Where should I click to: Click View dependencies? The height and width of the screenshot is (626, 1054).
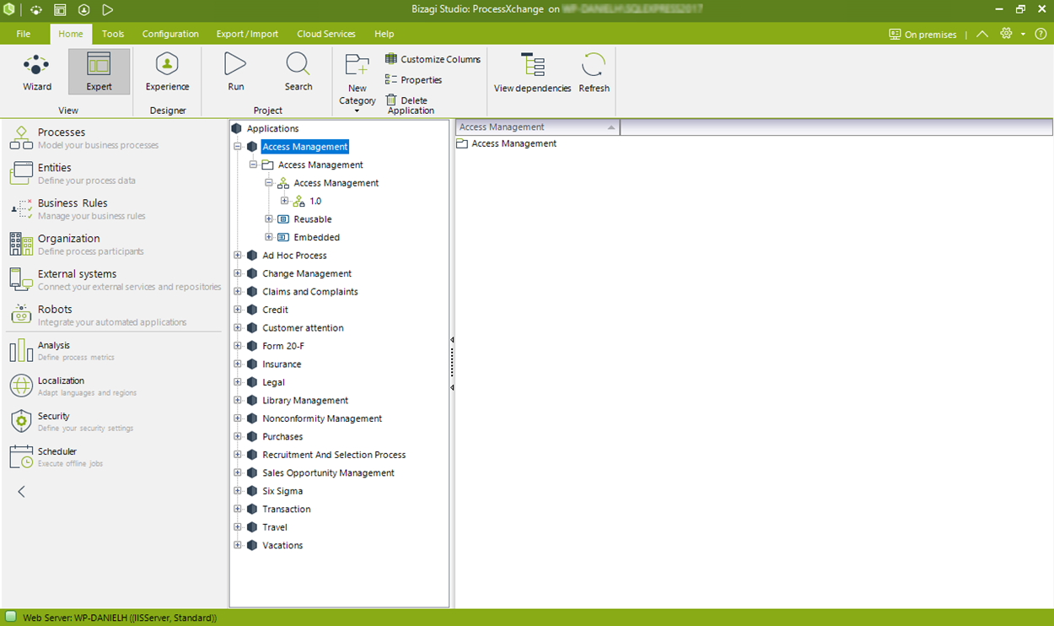(x=532, y=73)
